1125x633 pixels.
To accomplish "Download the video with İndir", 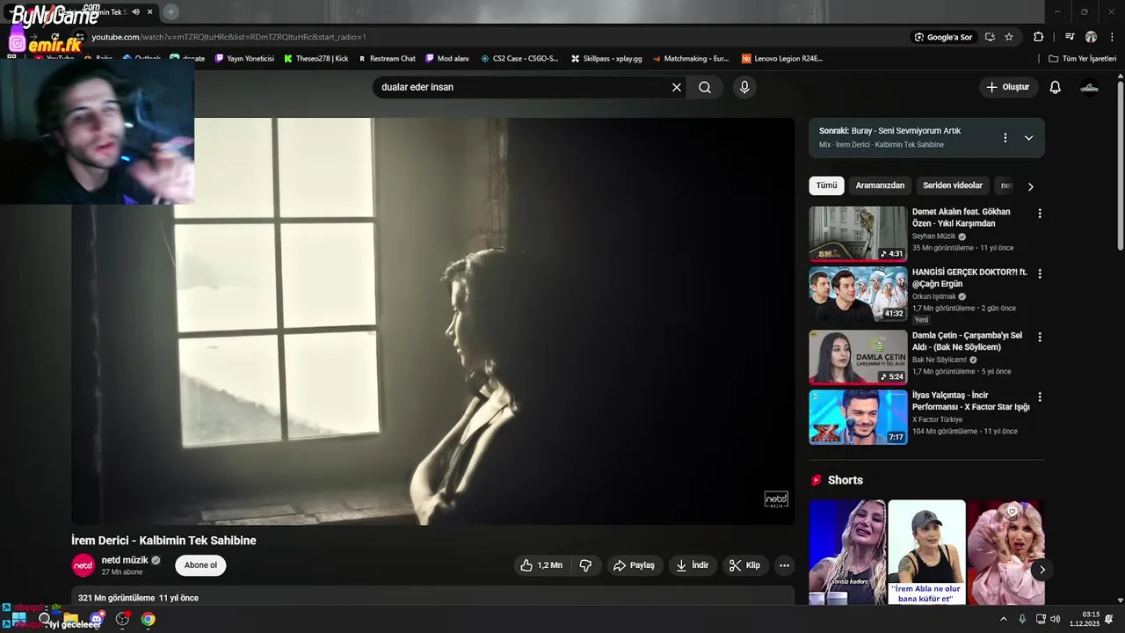I will [x=692, y=565].
